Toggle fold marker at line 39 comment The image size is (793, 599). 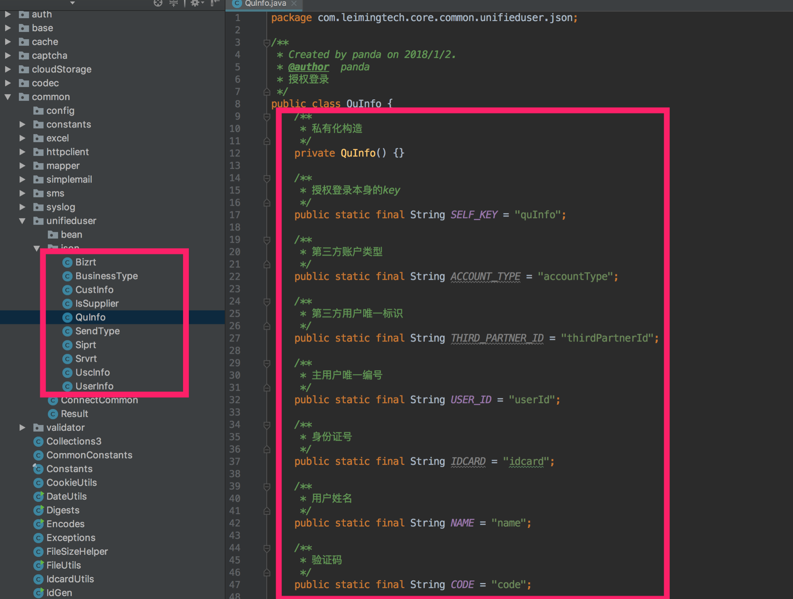(x=267, y=486)
